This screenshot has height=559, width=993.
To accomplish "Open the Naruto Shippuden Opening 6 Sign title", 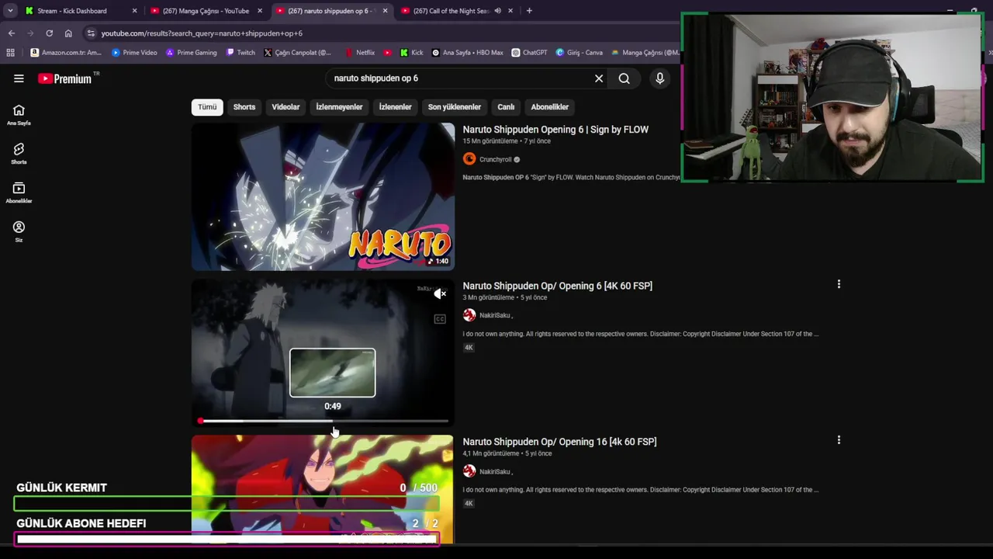I will click(x=555, y=130).
